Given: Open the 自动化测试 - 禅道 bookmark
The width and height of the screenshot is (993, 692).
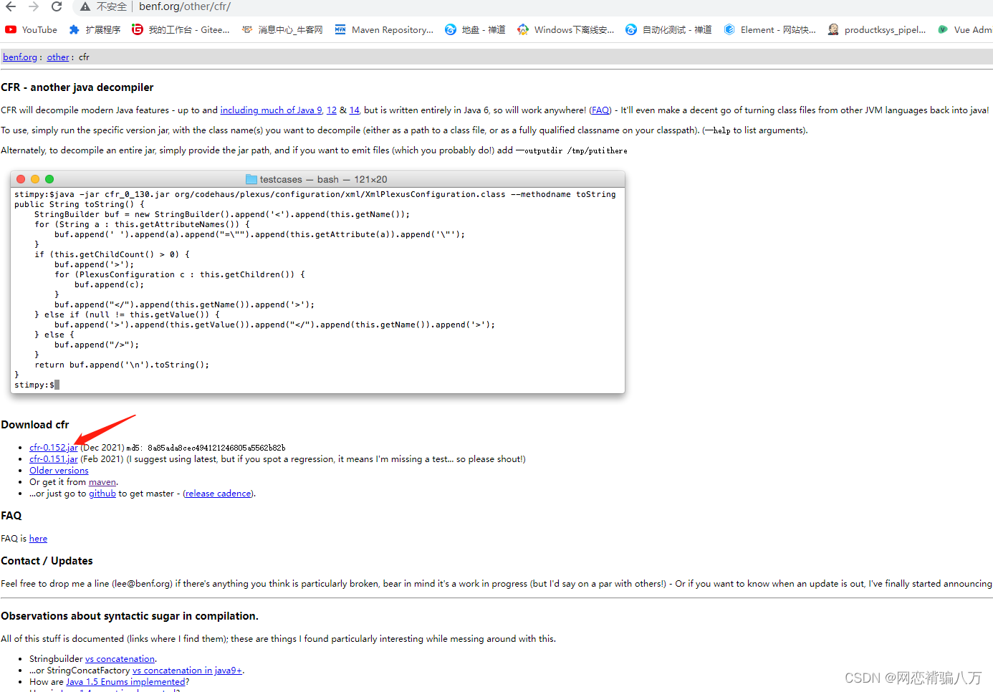Looking at the screenshot, I should (x=668, y=29).
